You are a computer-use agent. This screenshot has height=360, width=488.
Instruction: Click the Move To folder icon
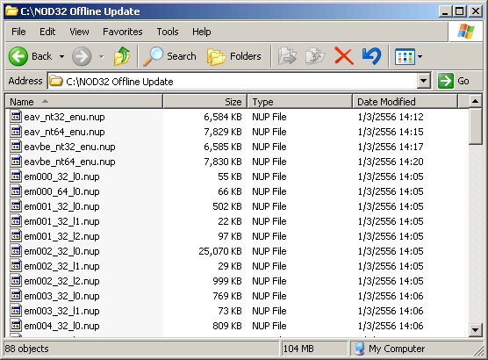[x=287, y=56]
